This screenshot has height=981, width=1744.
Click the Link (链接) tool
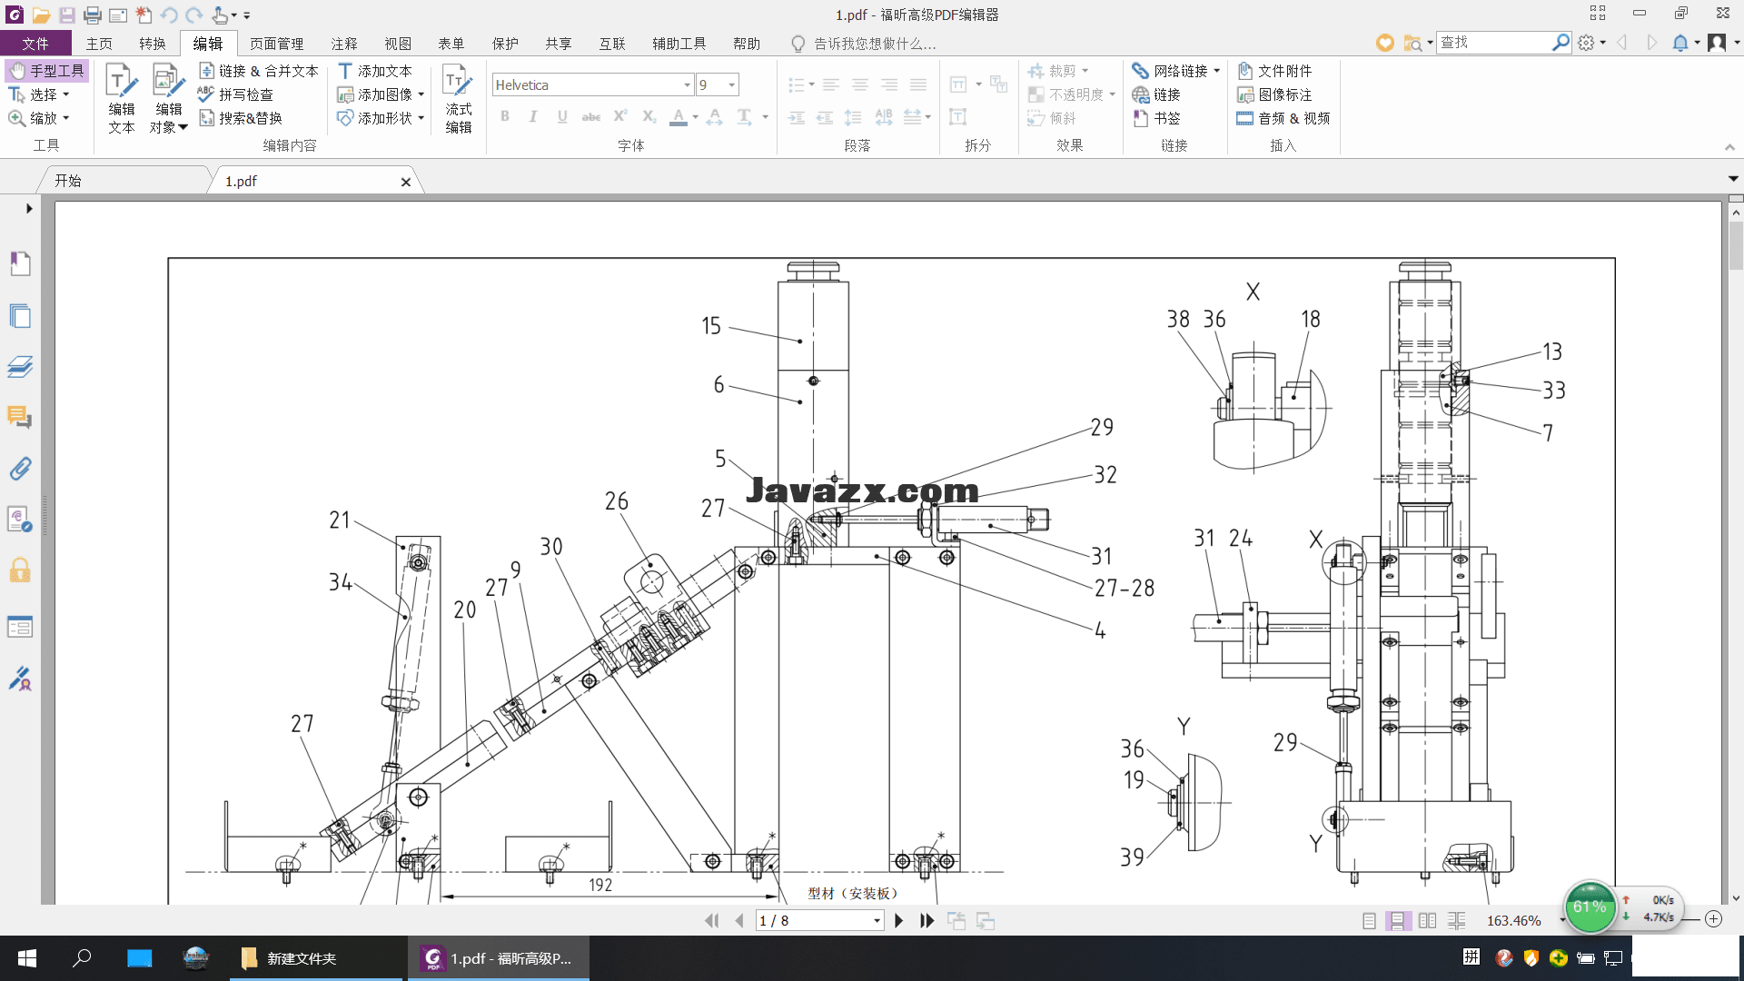[1156, 94]
